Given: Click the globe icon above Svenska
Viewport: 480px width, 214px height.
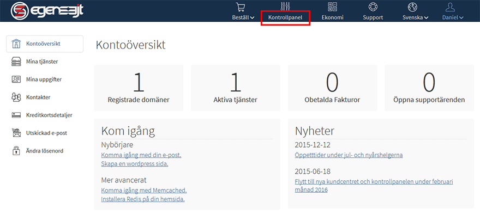Looking at the screenshot, I should tap(412, 7).
